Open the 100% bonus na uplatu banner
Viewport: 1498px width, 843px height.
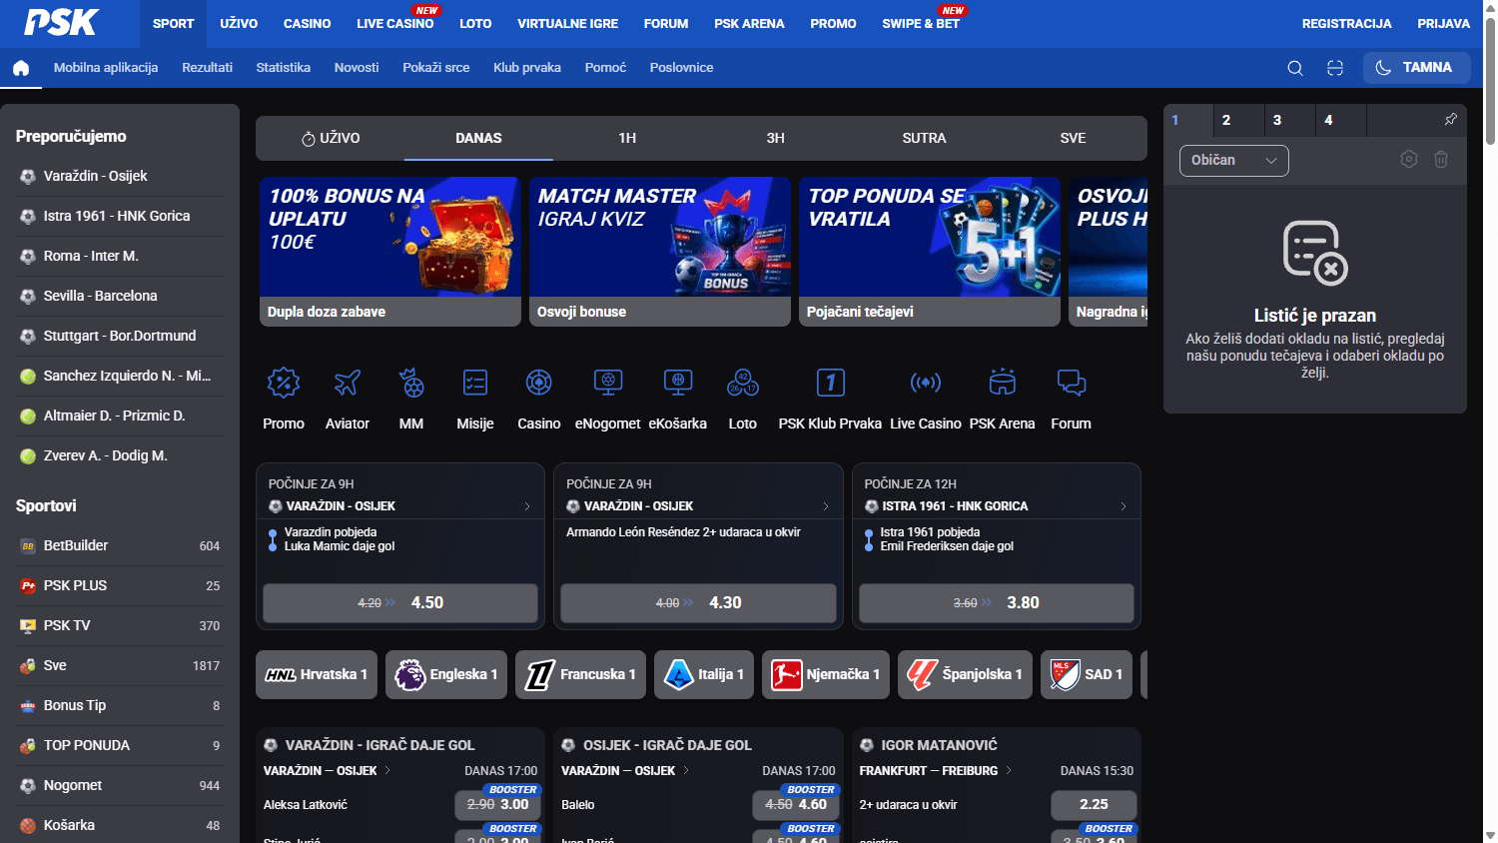point(390,252)
